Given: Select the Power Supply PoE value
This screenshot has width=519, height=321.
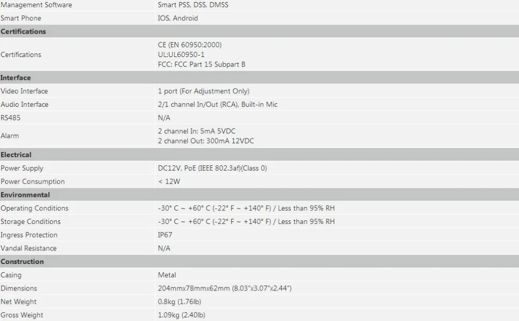Looking at the screenshot, I should pyautogui.click(x=212, y=168).
